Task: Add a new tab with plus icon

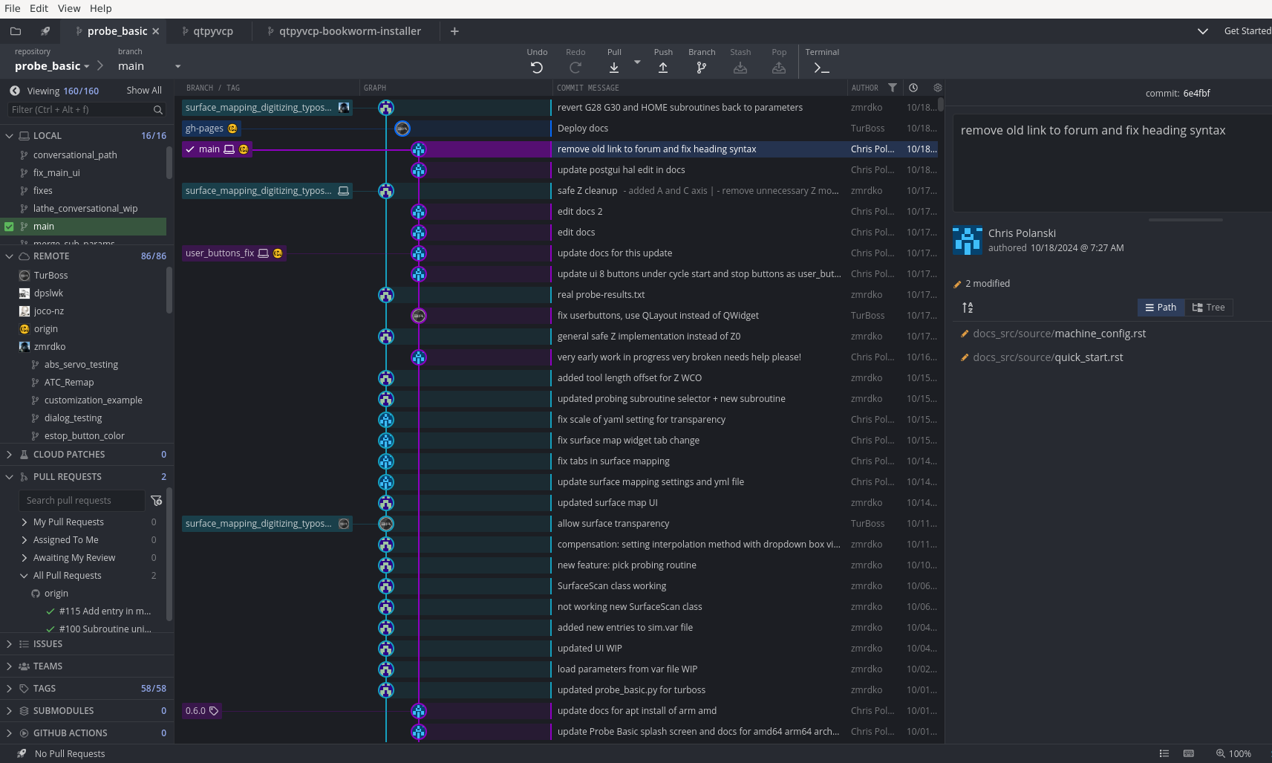Action: pyautogui.click(x=454, y=31)
